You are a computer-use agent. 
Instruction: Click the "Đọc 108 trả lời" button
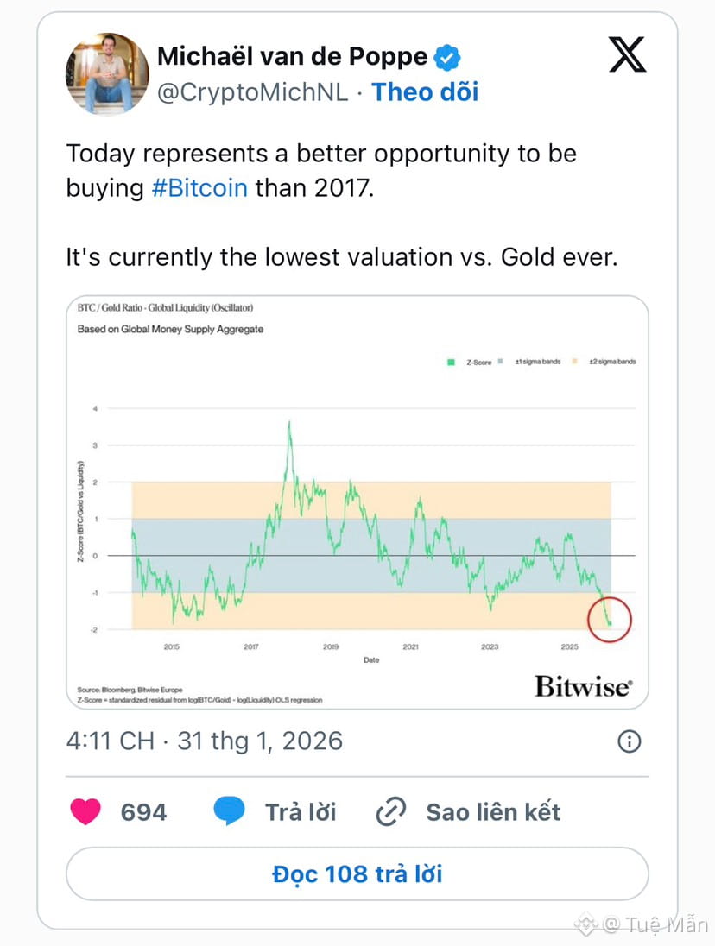[x=357, y=873]
